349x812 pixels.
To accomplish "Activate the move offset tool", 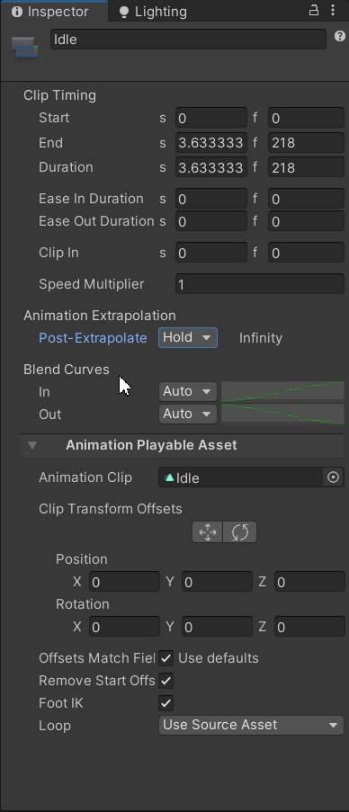I will [x=208, y=531].
